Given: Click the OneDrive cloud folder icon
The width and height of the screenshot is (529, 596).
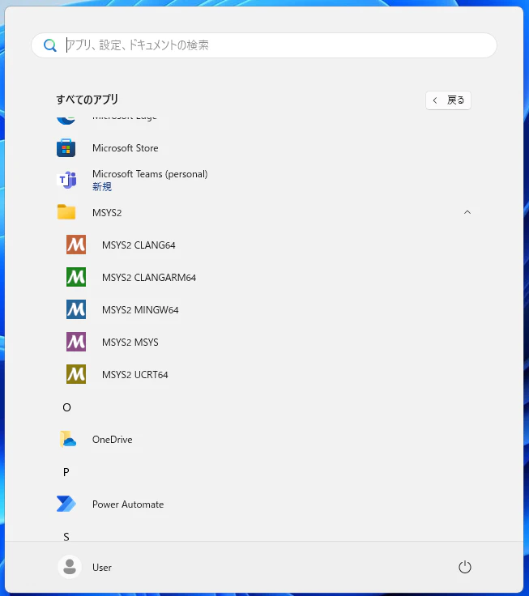Looking at the screenshot, I should [x=68, y=439].
